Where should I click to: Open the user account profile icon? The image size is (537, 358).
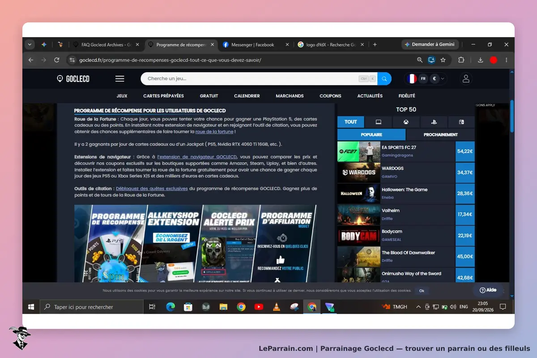coord(466,79)
